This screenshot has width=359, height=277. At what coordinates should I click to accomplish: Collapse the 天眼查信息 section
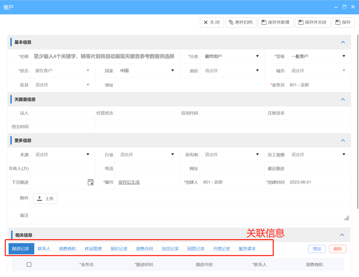[343, 99]
